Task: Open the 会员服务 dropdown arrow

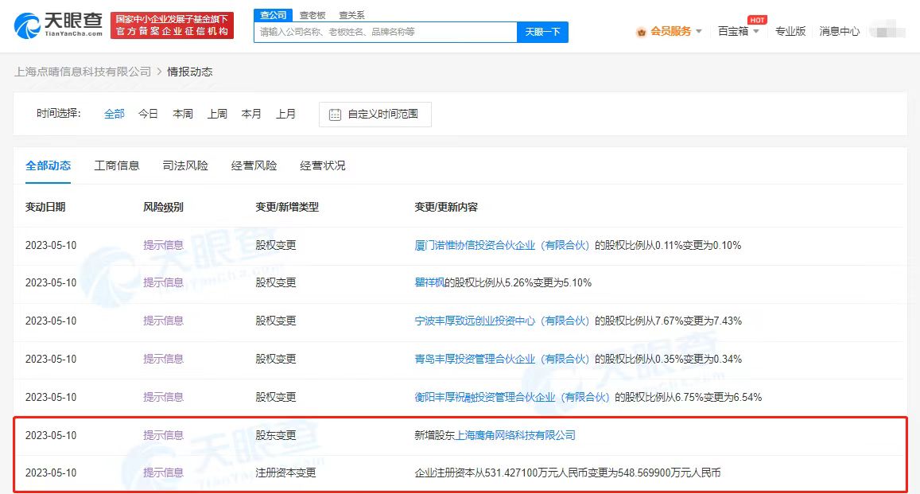Action: 698,32
